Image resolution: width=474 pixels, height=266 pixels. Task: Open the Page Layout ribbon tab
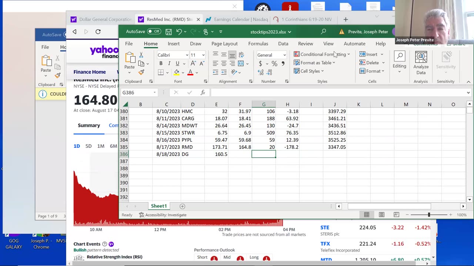(224, 44)
